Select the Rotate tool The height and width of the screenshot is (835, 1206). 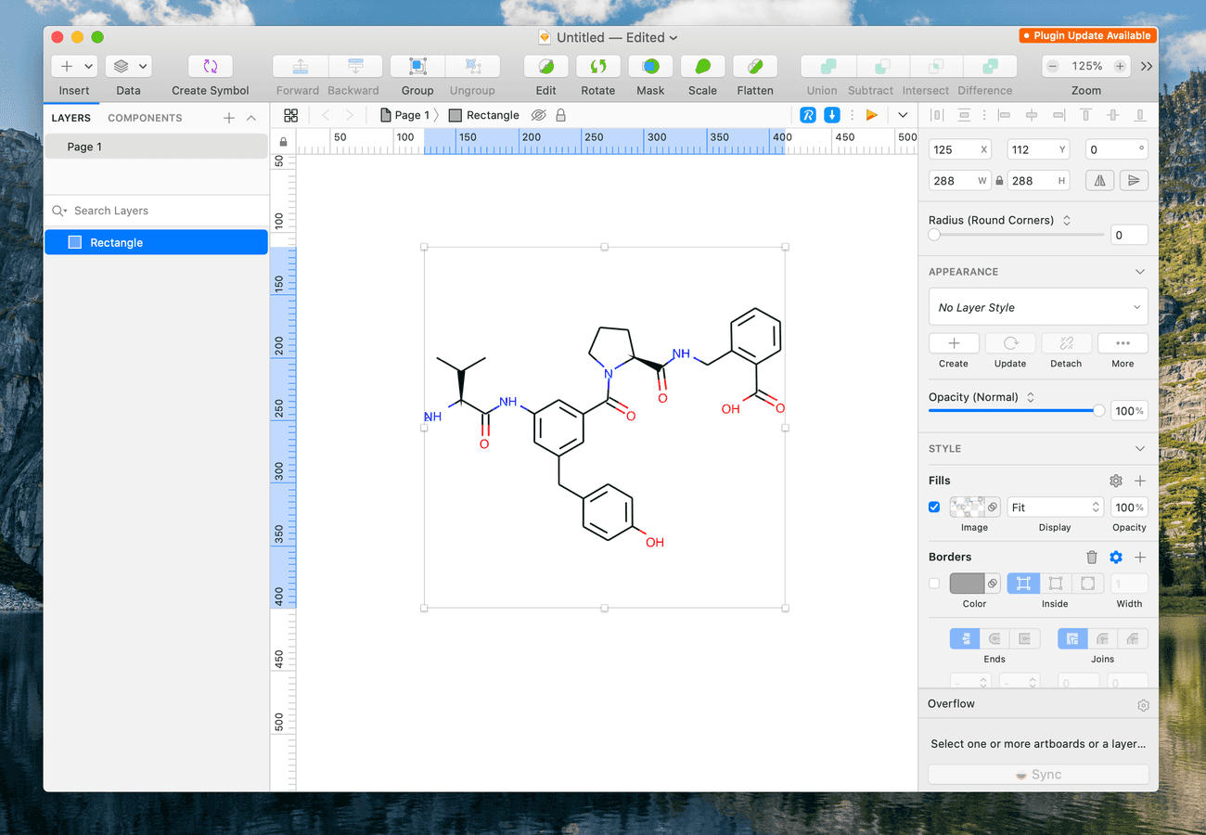tap(598, 66)
